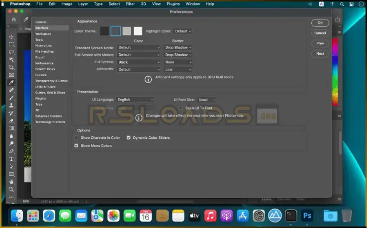Open Safari from the Dock
This screenshot has width=367, height=228.
point(49,216)
